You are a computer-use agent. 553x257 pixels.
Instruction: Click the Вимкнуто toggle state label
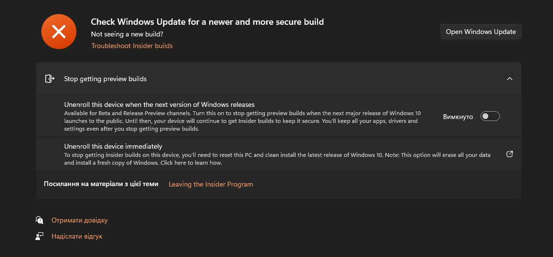[x=458, y=117]
